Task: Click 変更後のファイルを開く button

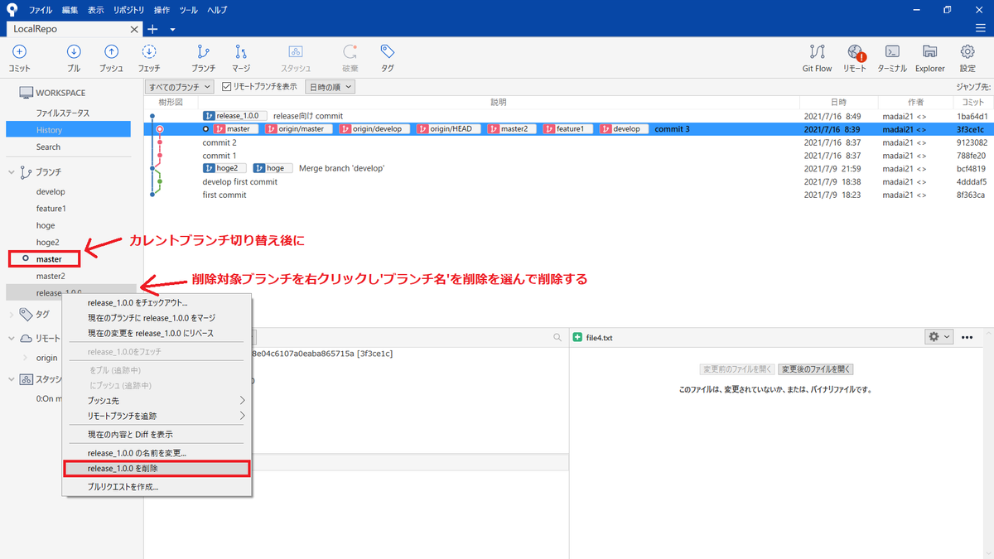Action: pyautogui.click(x=816, y=369)
